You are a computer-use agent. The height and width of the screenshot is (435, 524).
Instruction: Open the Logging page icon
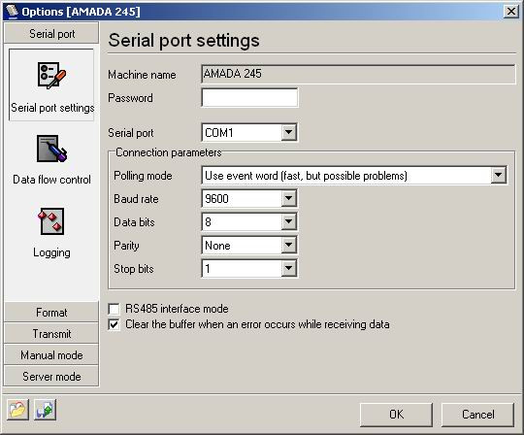pyautogui.click(x=51, y=221)
